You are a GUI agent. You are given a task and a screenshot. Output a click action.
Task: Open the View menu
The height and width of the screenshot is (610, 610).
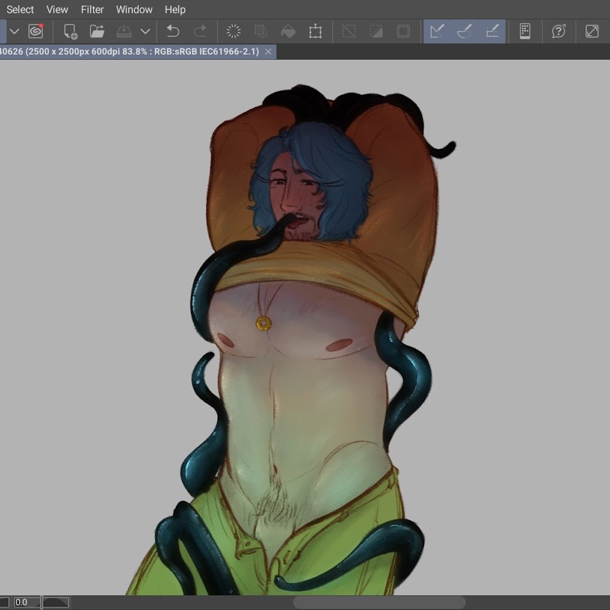tap(57, 10)
